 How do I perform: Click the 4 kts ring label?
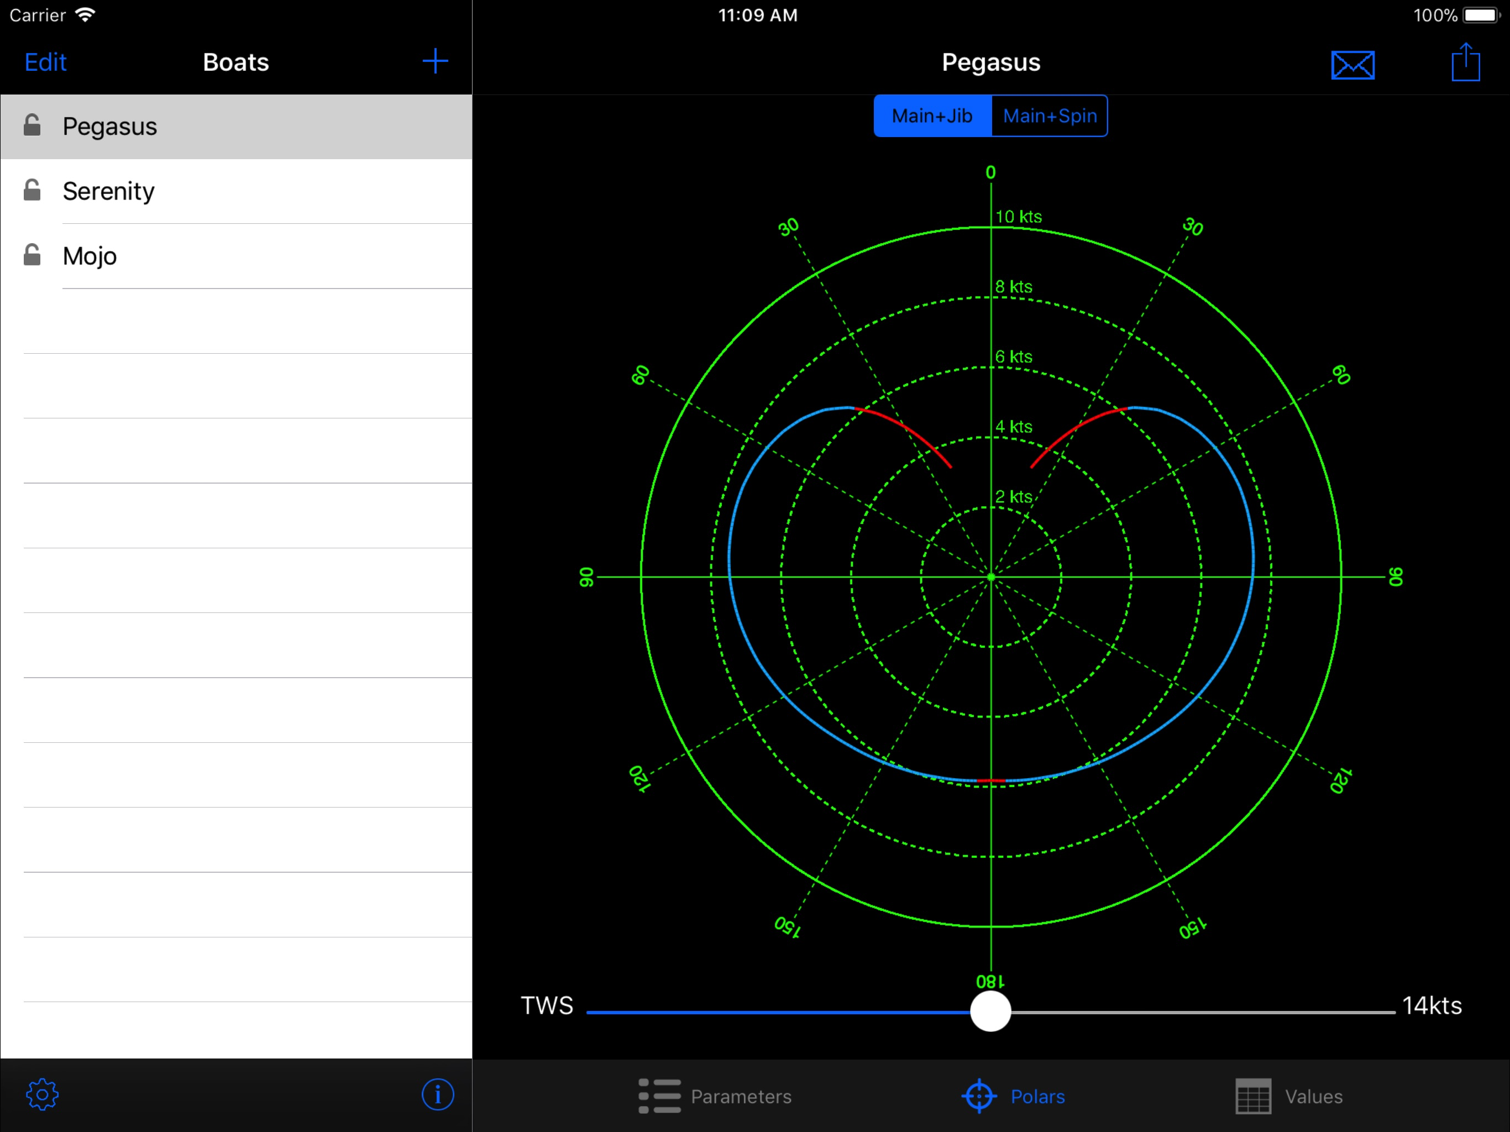pos(1014,427)
